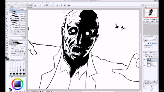Click the Scale/Transform icon in command bar

[47, 5]
